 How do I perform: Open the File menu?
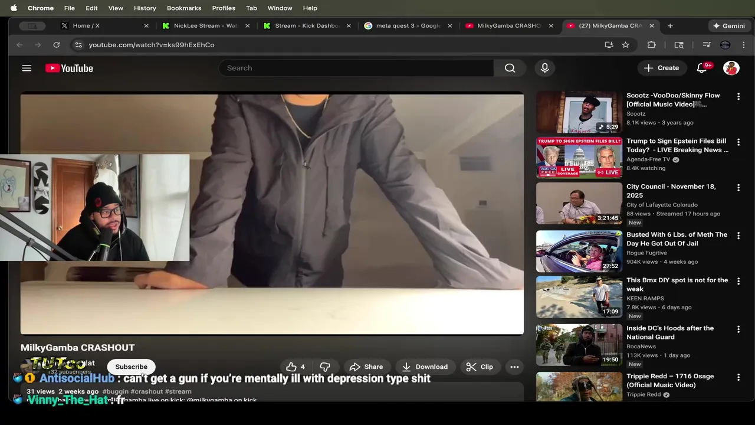[69, 8]
